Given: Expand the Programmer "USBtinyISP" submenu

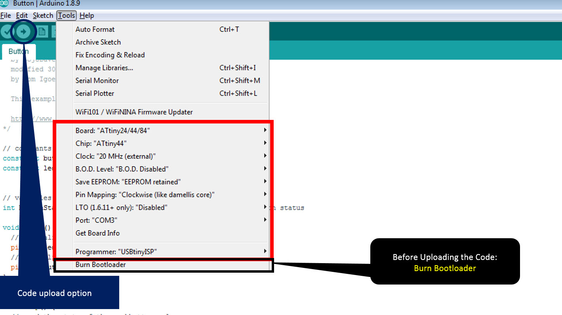Looking at the screenshot, I should tap(162, 252).
